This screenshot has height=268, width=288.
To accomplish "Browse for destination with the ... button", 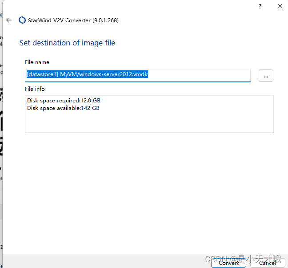I will coord(266,76).
